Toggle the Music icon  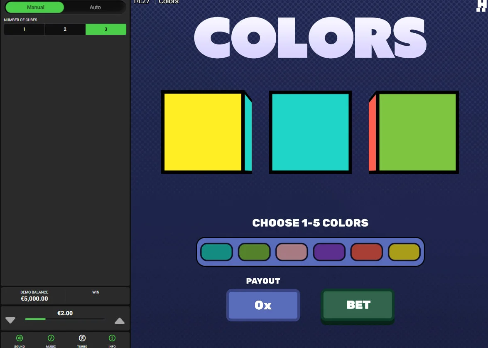coord(51,338)
